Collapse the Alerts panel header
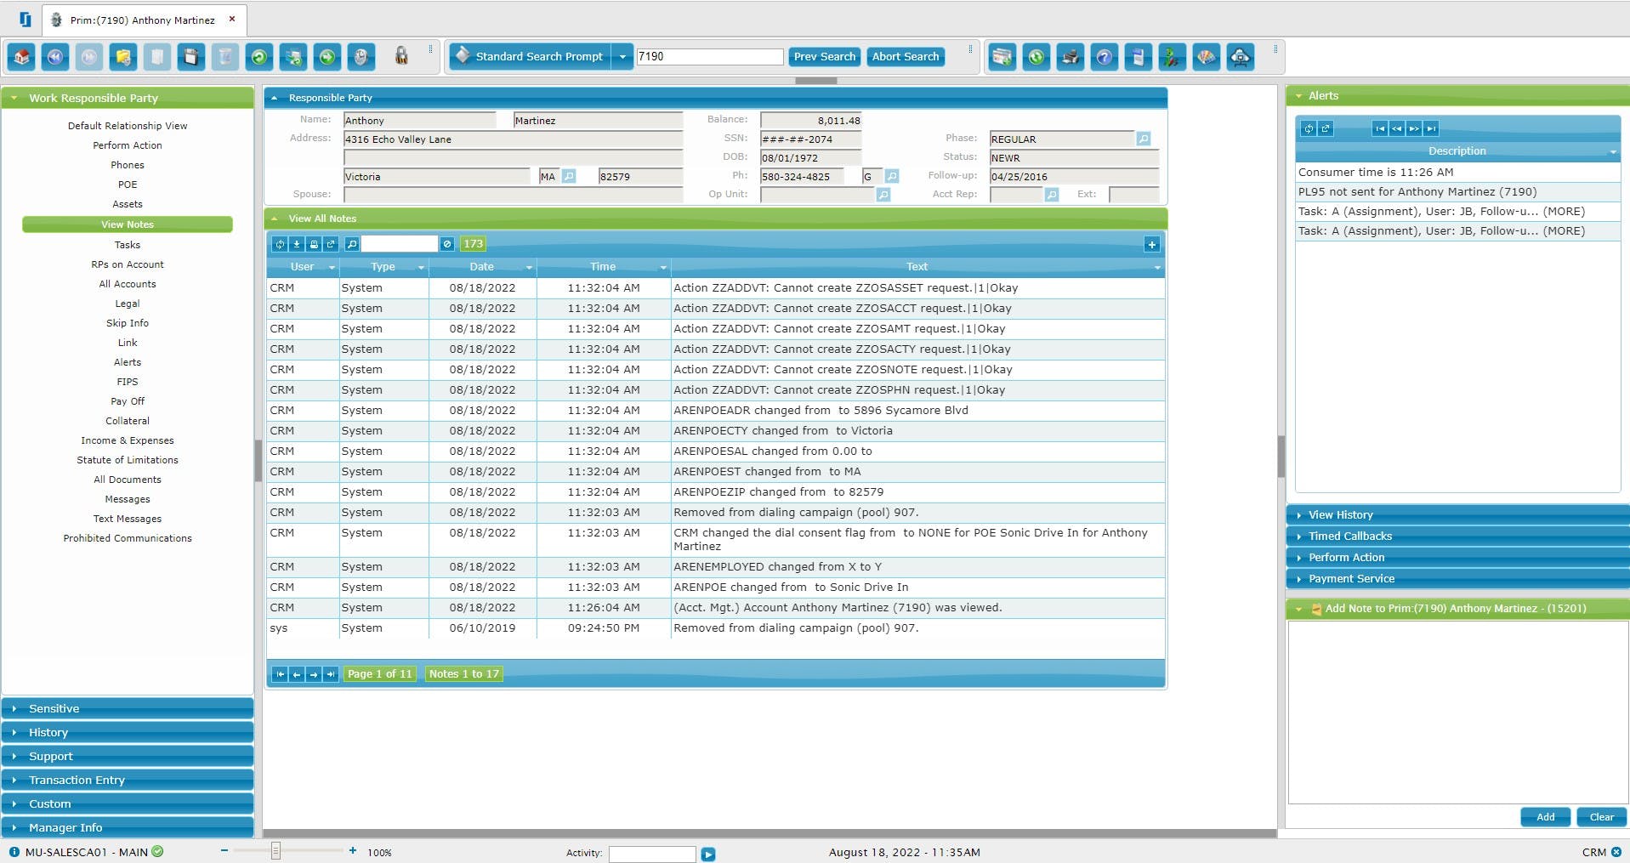 (1457, 96)
